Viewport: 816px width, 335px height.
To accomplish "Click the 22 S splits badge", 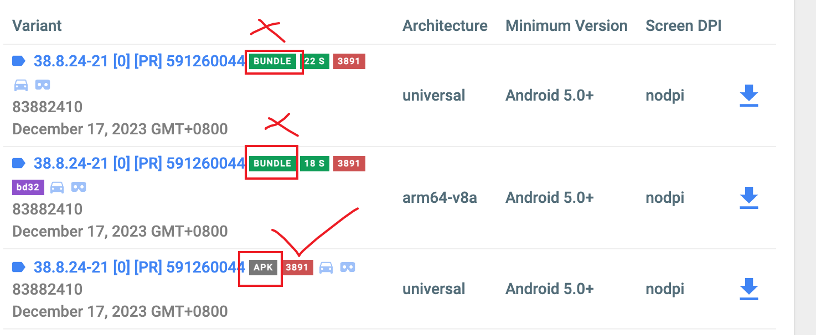I will [x=314, y=61].
